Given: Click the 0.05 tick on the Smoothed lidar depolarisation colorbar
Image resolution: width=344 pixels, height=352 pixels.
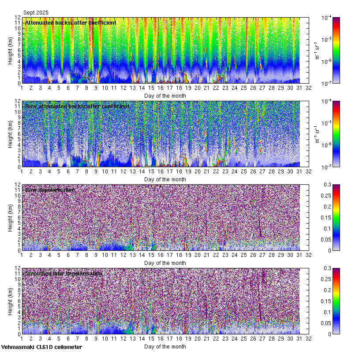Looking at the screenshot, I should click(326, 323).
